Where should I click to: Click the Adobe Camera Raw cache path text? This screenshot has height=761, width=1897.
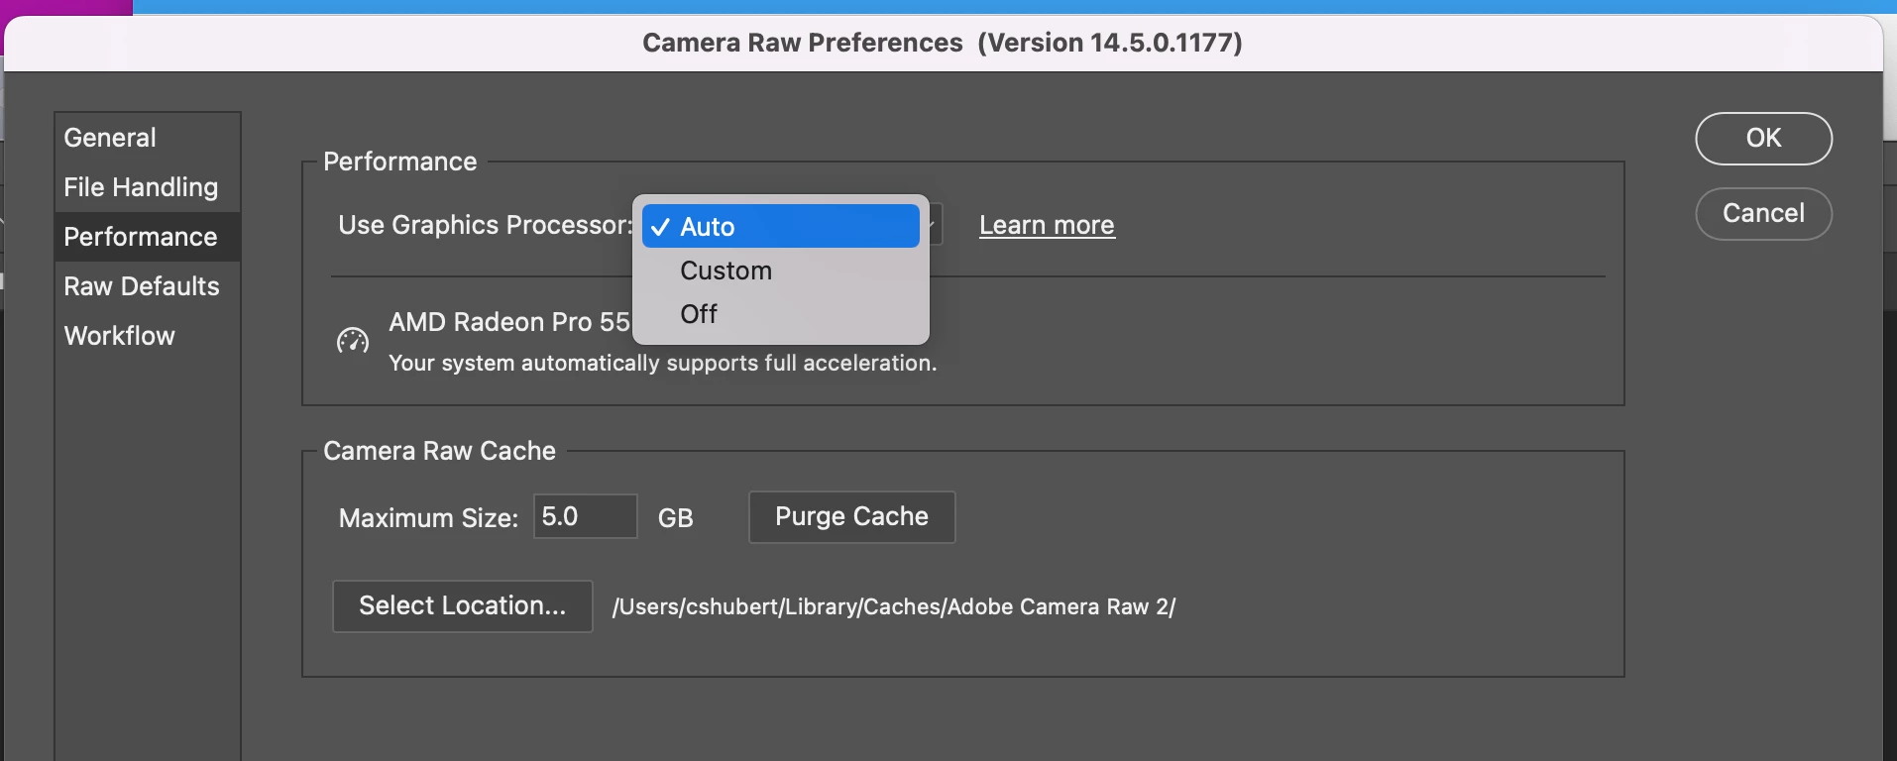tap(893, 606)
